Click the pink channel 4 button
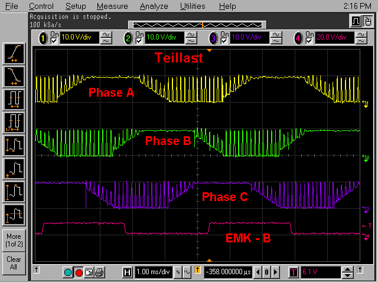Screen dimensions: 378x283 [x=298, y=38]
